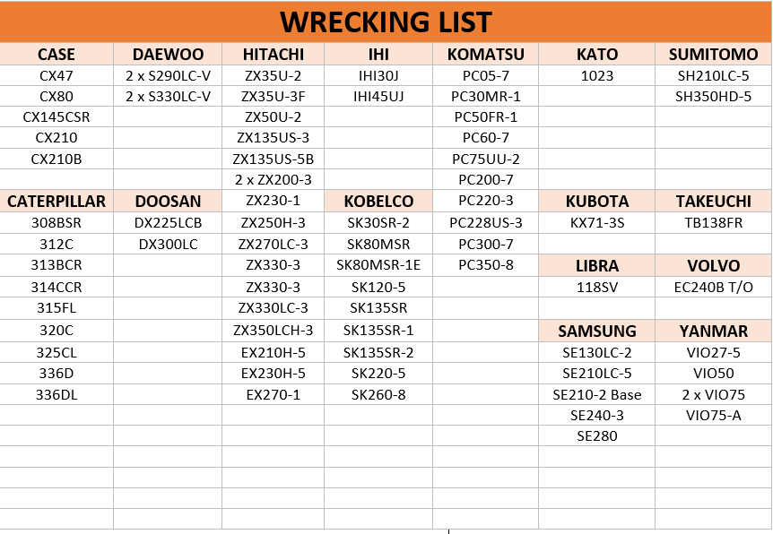Select the IHI45UJ cell

tap(378, 96)
